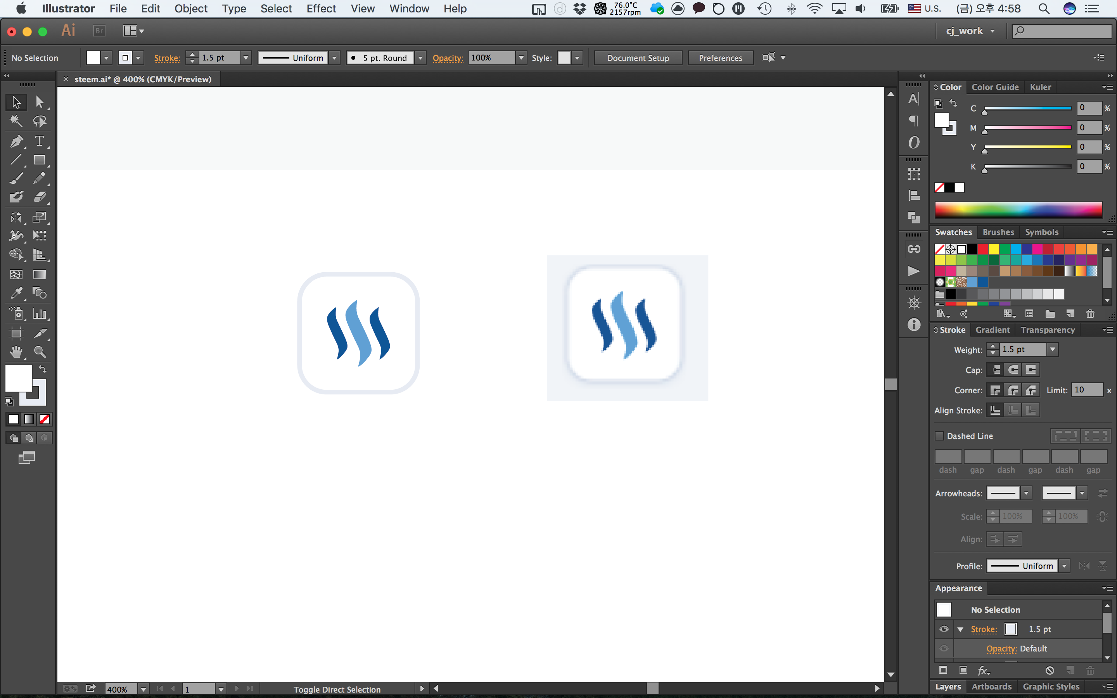Open the fx effects menu in Appearance
This screenshot has height=698, width=1117.
[984, 670]
